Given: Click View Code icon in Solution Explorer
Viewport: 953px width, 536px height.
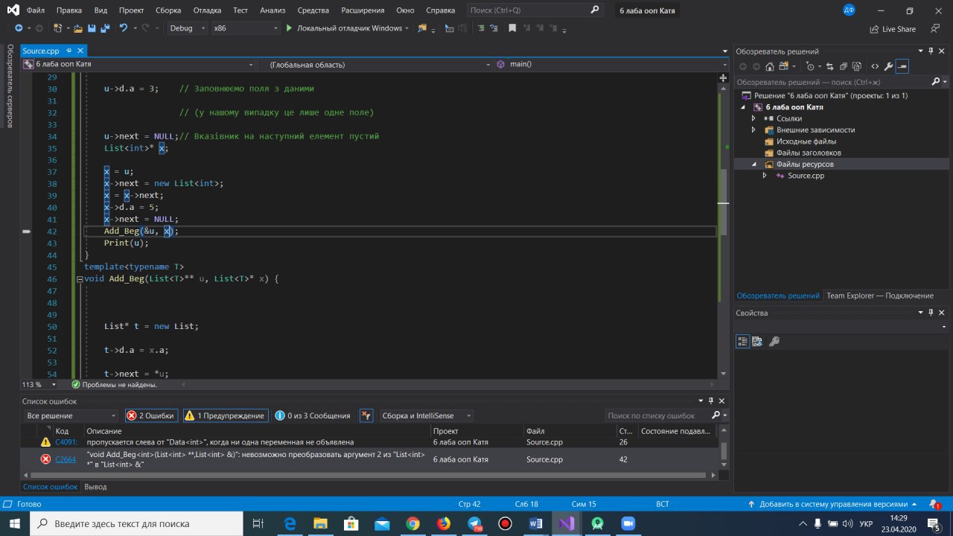Looking at the screenshot, I should coord(875,66).
